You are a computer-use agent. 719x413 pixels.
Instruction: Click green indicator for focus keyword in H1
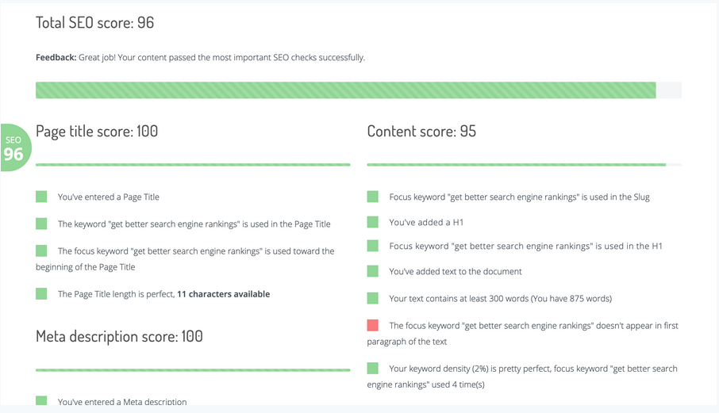373,246
